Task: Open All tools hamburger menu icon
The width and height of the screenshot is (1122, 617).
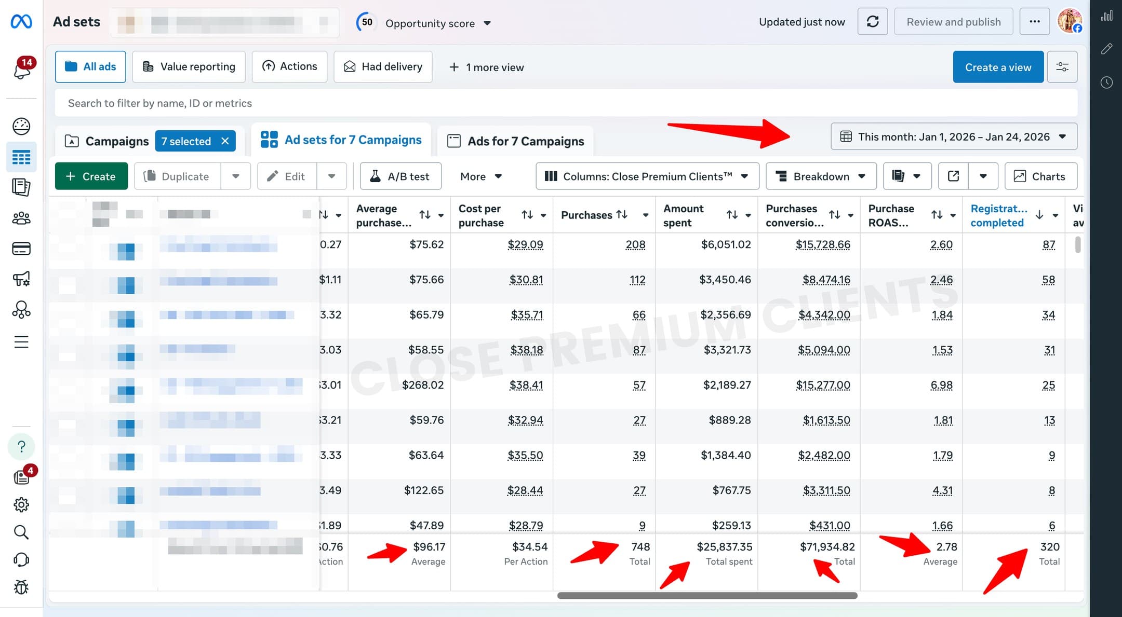Action: (x=21, y=342)
